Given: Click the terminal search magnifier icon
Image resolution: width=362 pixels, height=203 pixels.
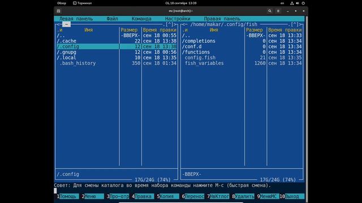Looking at the screenshot, I should point(270,11).
